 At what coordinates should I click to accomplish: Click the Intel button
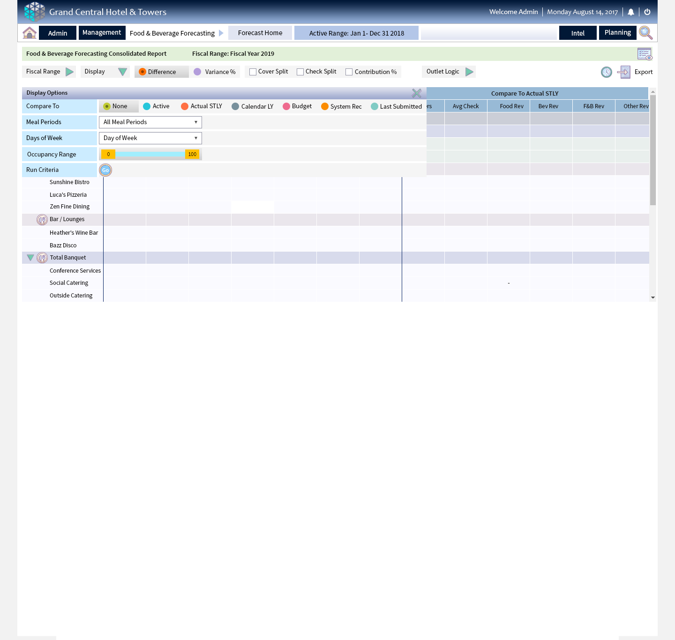pos(577,33)
